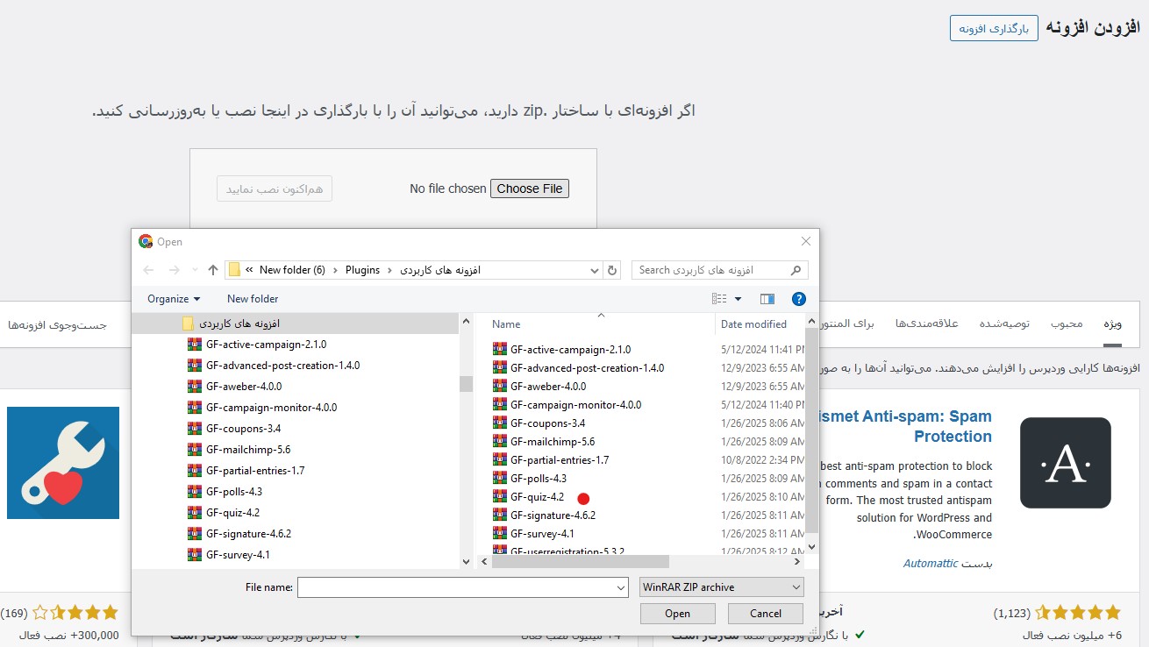Click the Open button
Image resolution: width=1149 pixels, height=647 pixels.
pyautogui.click(x=677, y=614)
